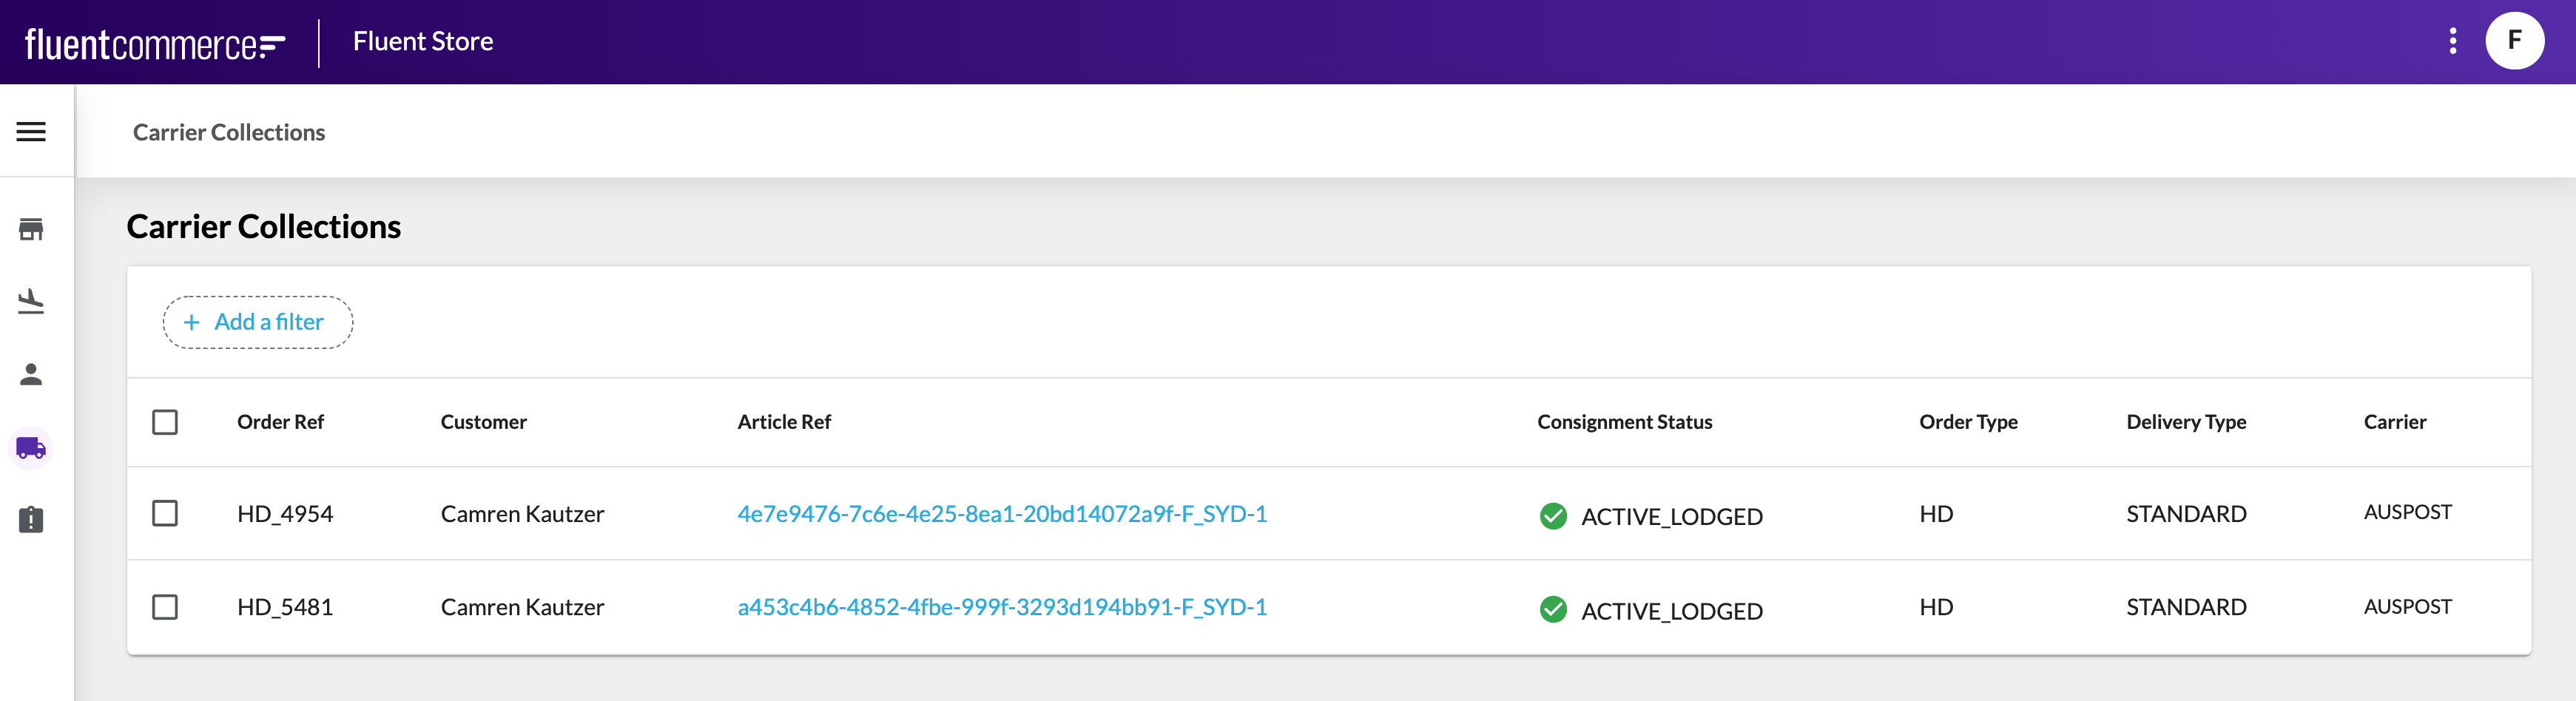
Task: Click the user avatar labeled F
Action: tap(2514, 41)
